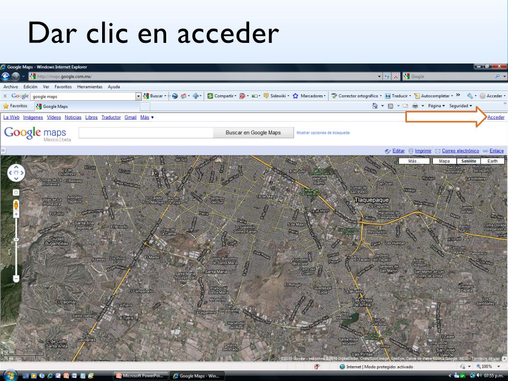Open the Edición menu
This screenshot has height=381, width=508.
click(30, 87)
